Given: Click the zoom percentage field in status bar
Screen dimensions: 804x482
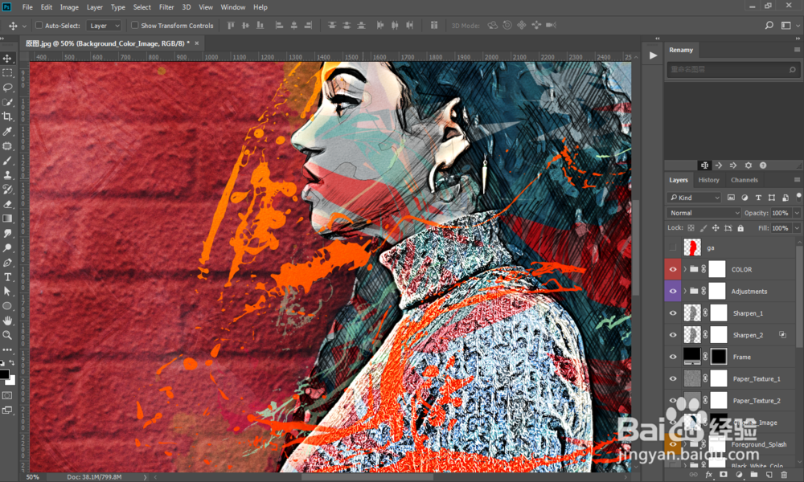Looking at the screenshot, I should pos(33,477).
